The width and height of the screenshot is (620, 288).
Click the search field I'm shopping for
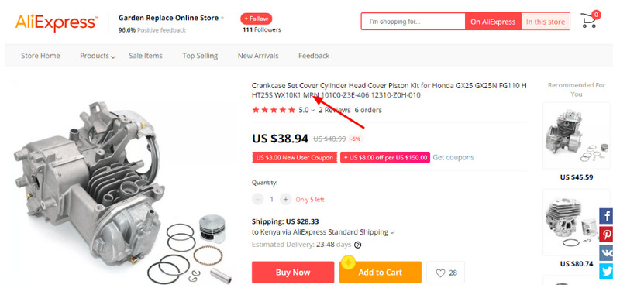tap(413, 22)
